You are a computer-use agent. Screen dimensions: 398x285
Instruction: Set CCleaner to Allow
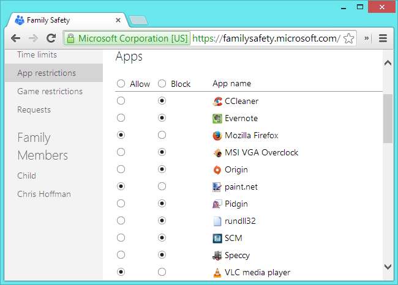121,101
